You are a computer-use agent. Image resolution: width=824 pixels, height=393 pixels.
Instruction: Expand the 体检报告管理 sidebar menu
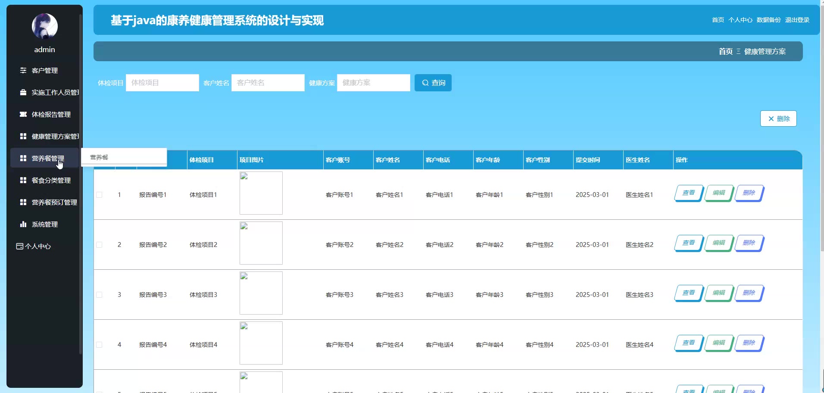pyautogui.click(x=51, y=114)
